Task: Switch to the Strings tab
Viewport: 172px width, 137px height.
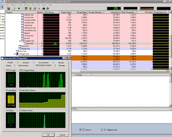Action: click(61, 63)
